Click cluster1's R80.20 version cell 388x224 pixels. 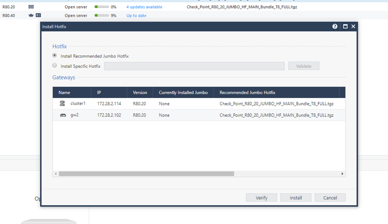[139, 104]
